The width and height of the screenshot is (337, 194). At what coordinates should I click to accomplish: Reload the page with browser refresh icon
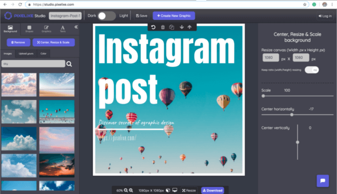click(x=20, y=4)
